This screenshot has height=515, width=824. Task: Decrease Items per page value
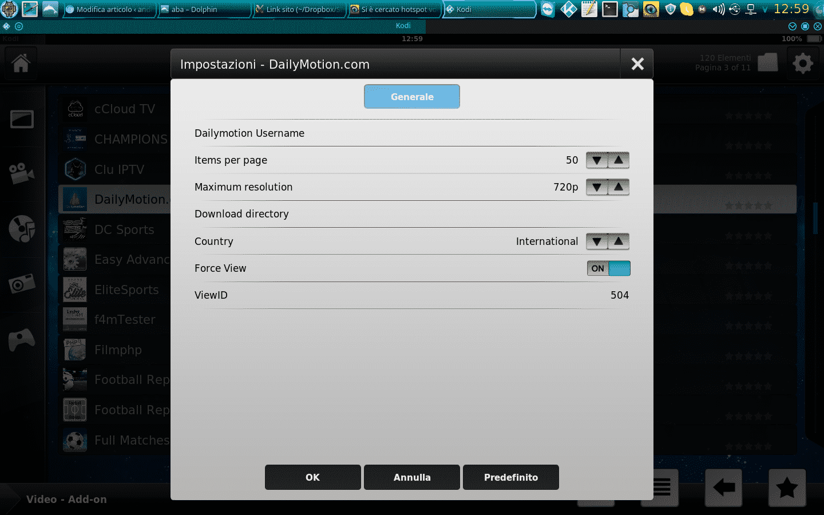[x=597, y=160]
